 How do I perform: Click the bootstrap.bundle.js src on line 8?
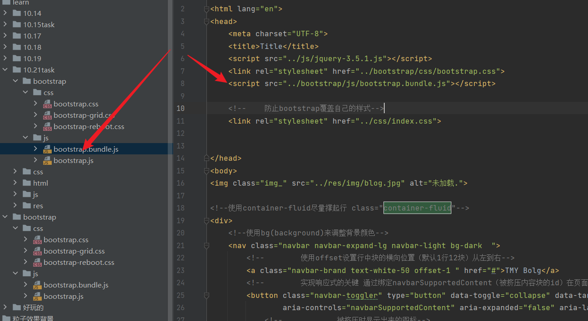[x=367, y=84]
